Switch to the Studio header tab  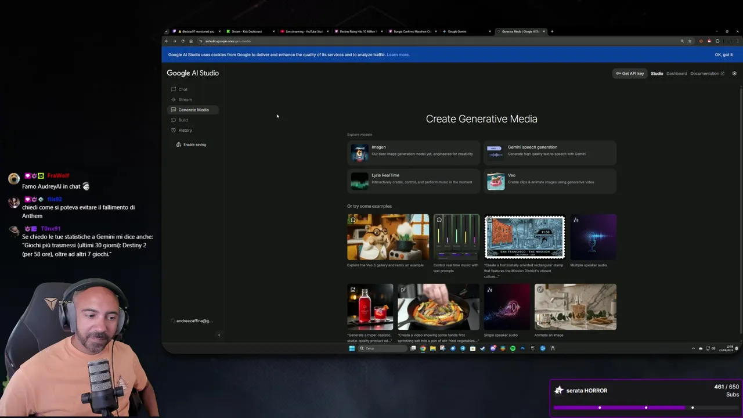[657, 74]
